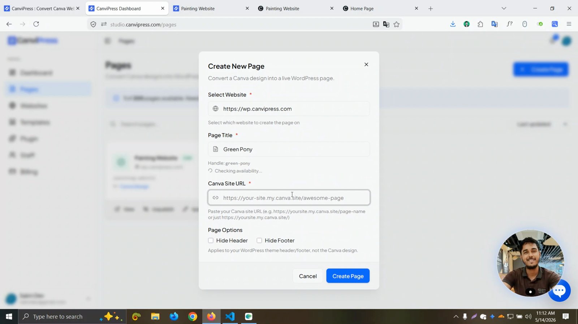Reload the current page

pos(36,24)
